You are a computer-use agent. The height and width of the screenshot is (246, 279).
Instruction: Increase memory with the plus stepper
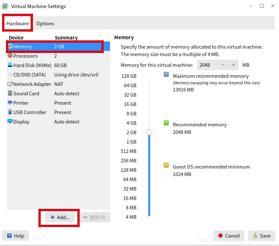pos(233,65)
